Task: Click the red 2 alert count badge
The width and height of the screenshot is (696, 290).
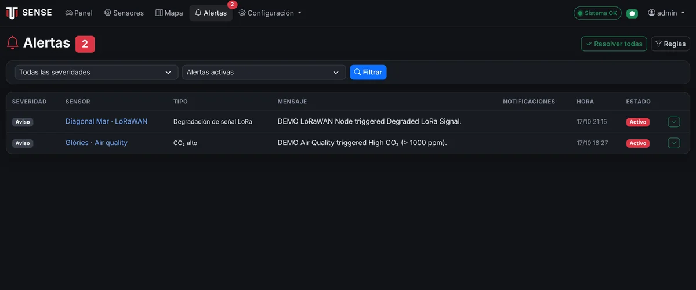Action: 85,43
